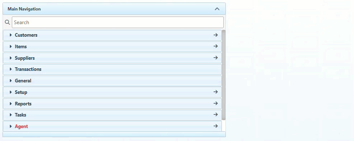Collapse the Main Navigation panel chevron
This screenshot has height=141, width=354.
pyautogui.click(x=217, y=9)
